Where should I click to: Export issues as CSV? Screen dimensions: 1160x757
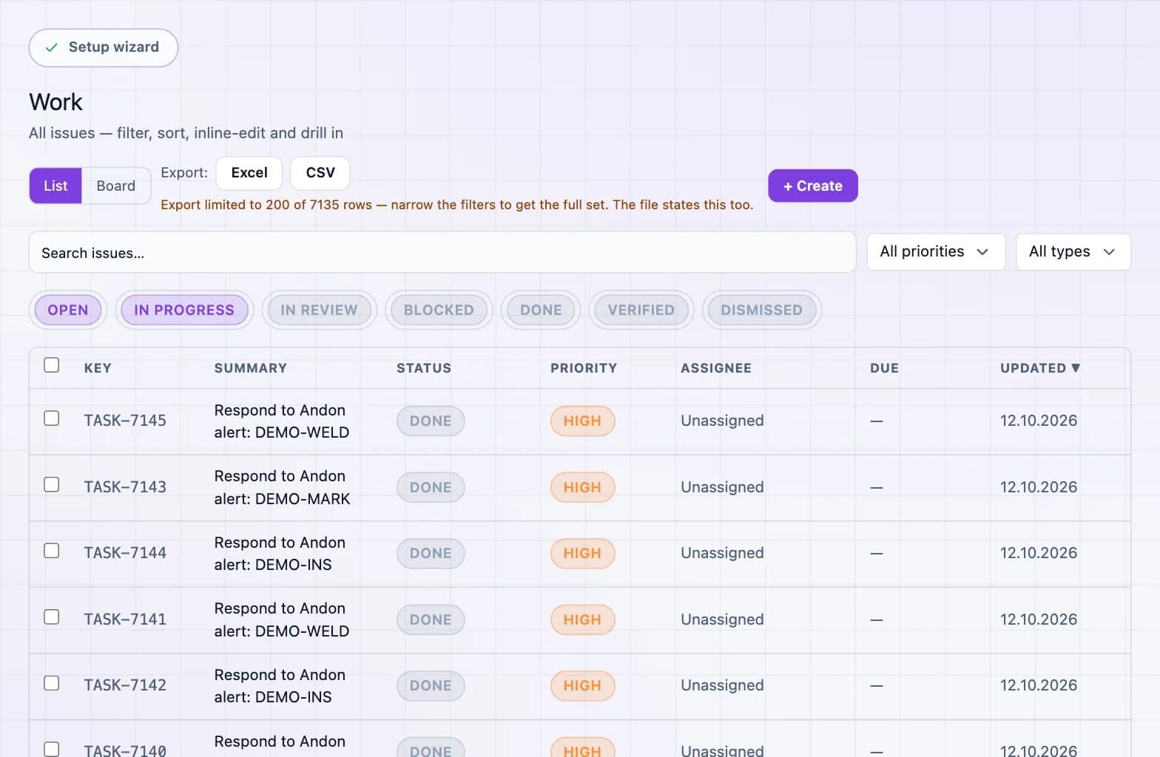[x=320, y=173]
